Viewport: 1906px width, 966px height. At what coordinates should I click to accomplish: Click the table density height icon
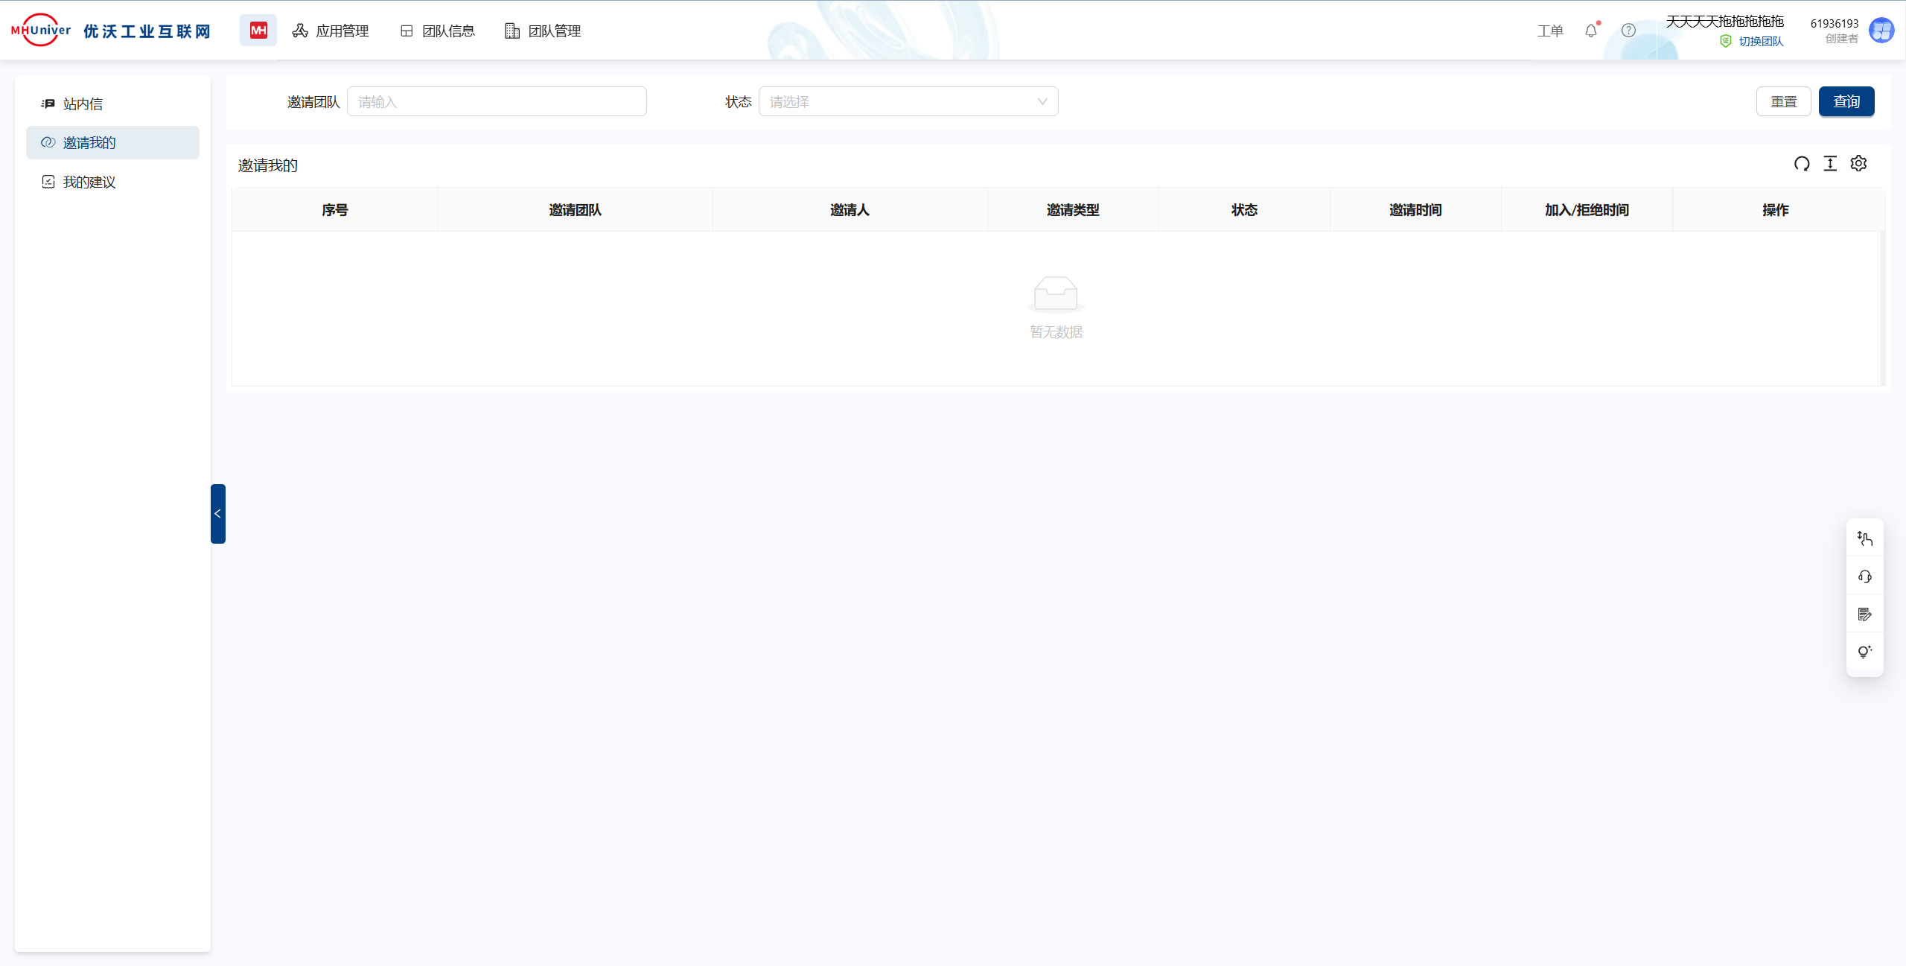(1830, 164)
